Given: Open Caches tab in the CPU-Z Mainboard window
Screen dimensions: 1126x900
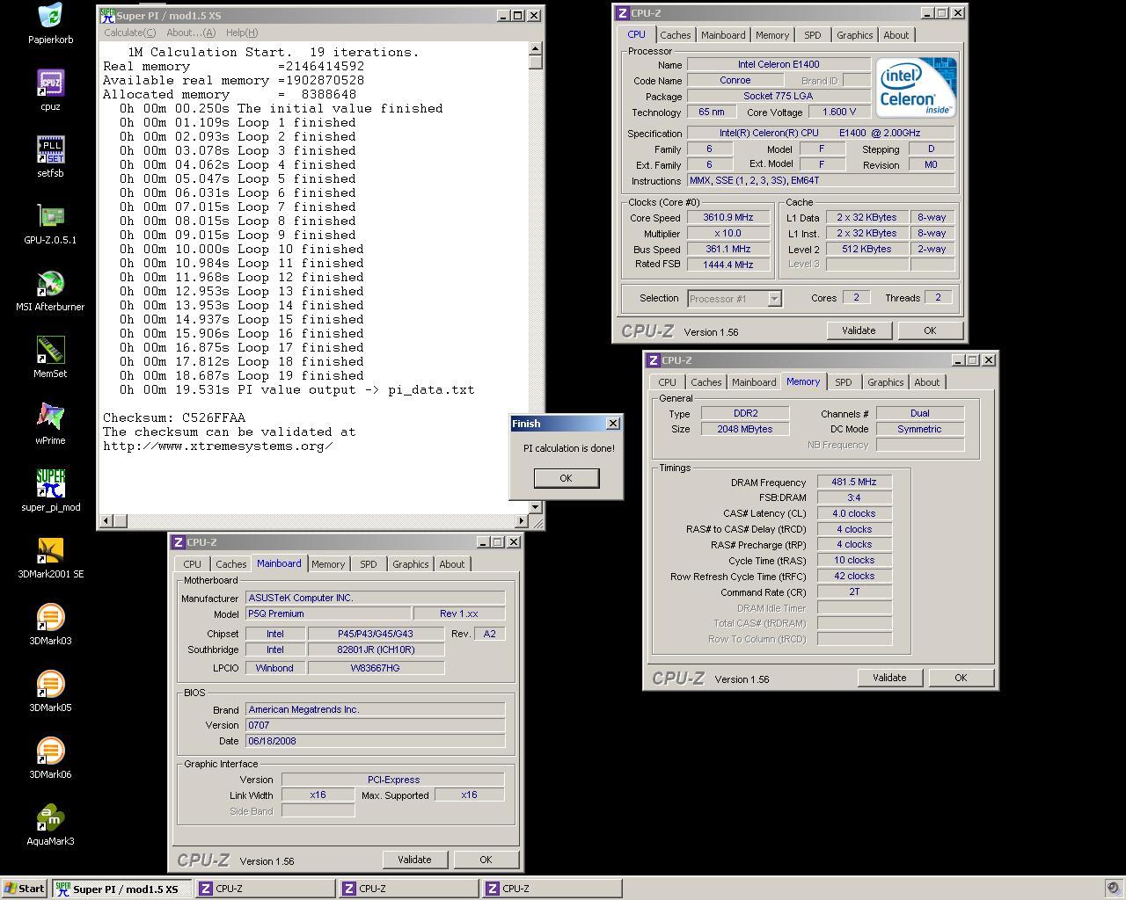Looking at the screenshot, I should pyautogui.click(x=230, y=564).
